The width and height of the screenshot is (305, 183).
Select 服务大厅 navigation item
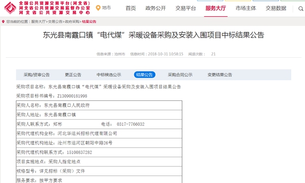coord(216,8)
